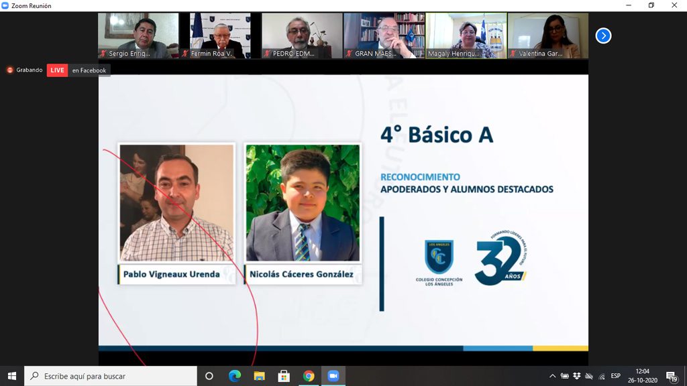Show next participants with the blue arrow
Viewport: 687px width, 386px height.
pos(603,36)
